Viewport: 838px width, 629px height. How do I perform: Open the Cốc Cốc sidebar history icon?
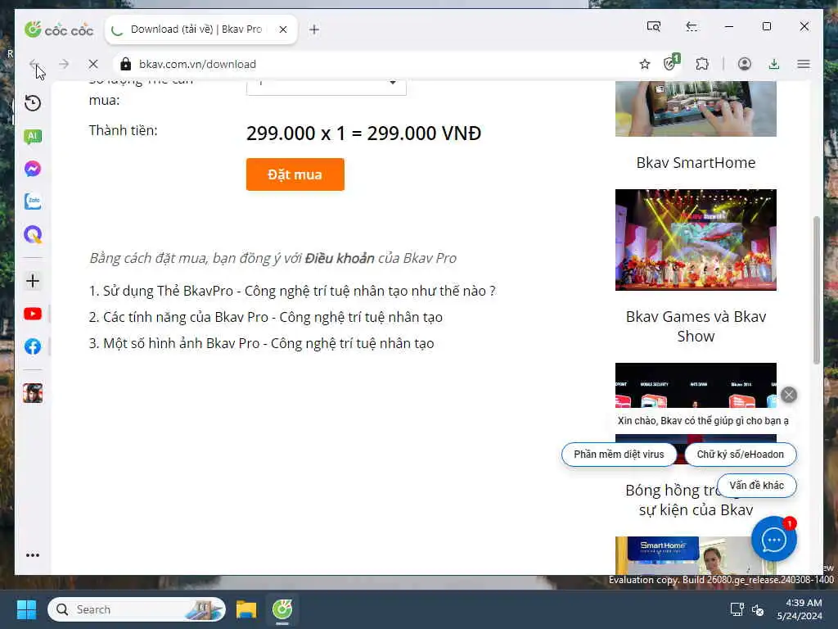[33, 102]
